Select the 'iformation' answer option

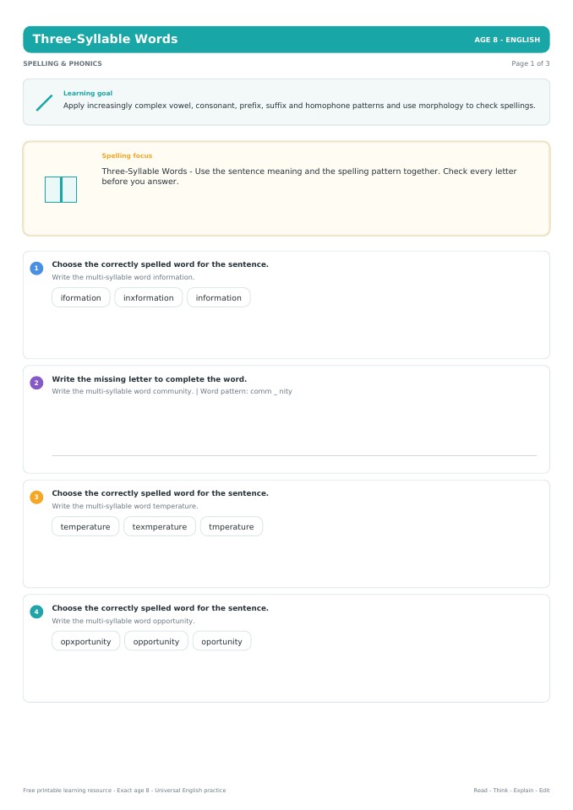[80, 297]
